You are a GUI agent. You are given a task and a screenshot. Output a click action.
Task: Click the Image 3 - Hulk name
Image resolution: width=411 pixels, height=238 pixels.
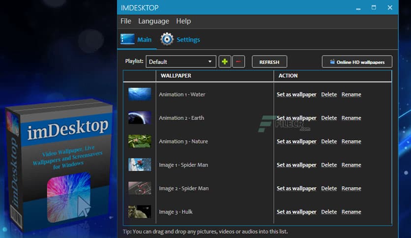176,212
